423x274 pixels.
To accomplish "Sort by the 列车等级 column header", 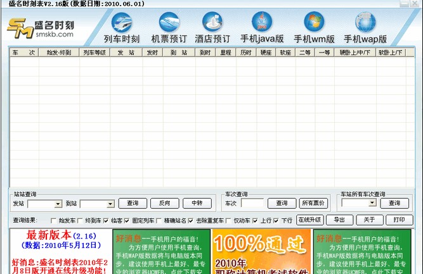I will pos(93,53).
